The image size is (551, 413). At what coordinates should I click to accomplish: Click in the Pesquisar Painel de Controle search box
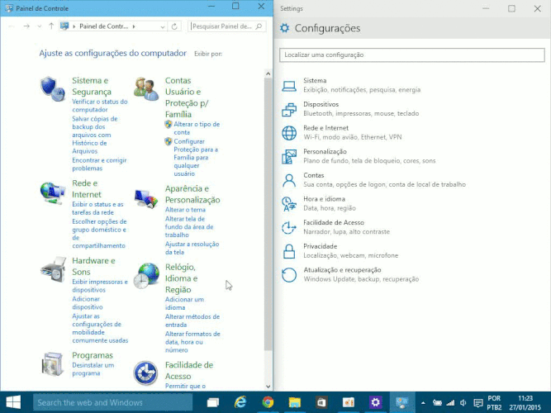[x=227, y=26]
